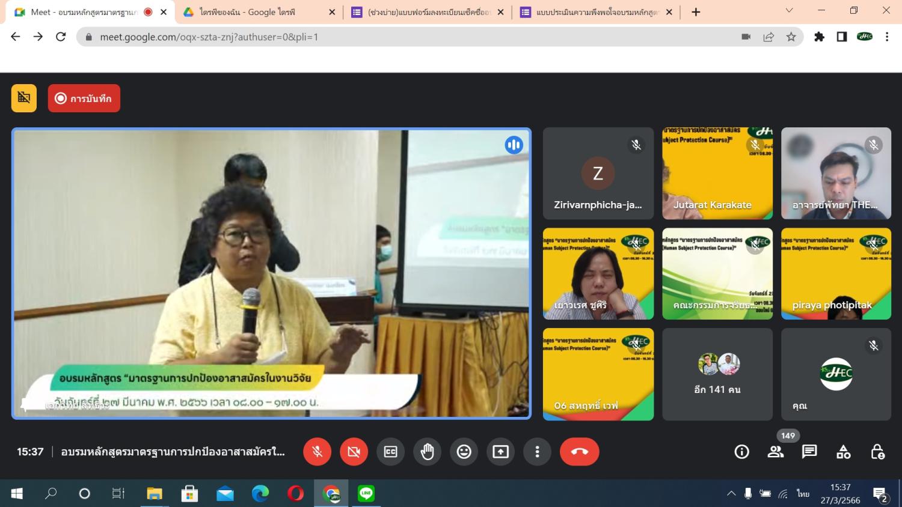Show the participants list with 149 people
Image resolution: width=902 pixels, height=507 pixels.
pos(776,452)
